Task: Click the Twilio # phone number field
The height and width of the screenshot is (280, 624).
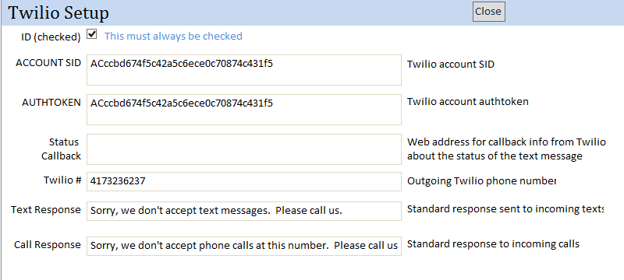Action: tap(244, 181)
